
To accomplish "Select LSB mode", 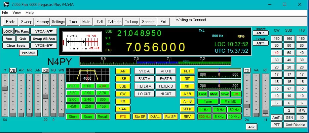I will (123, 79).
